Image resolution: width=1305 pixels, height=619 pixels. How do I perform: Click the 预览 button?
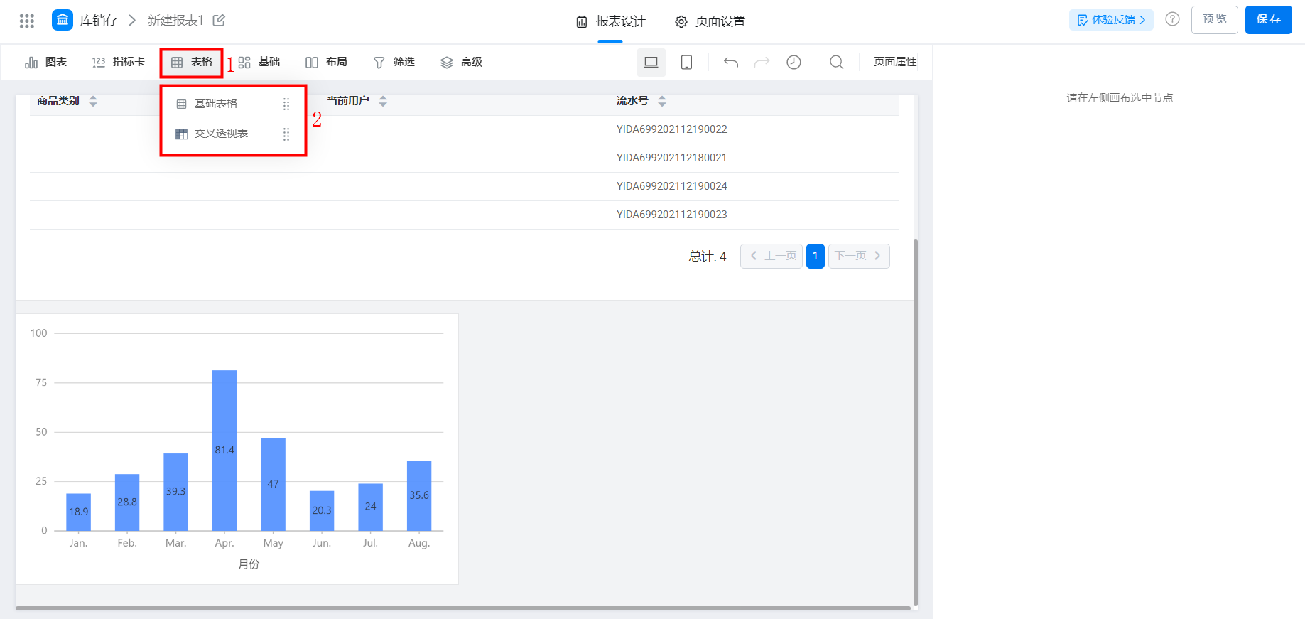[x=1214, y=19]
